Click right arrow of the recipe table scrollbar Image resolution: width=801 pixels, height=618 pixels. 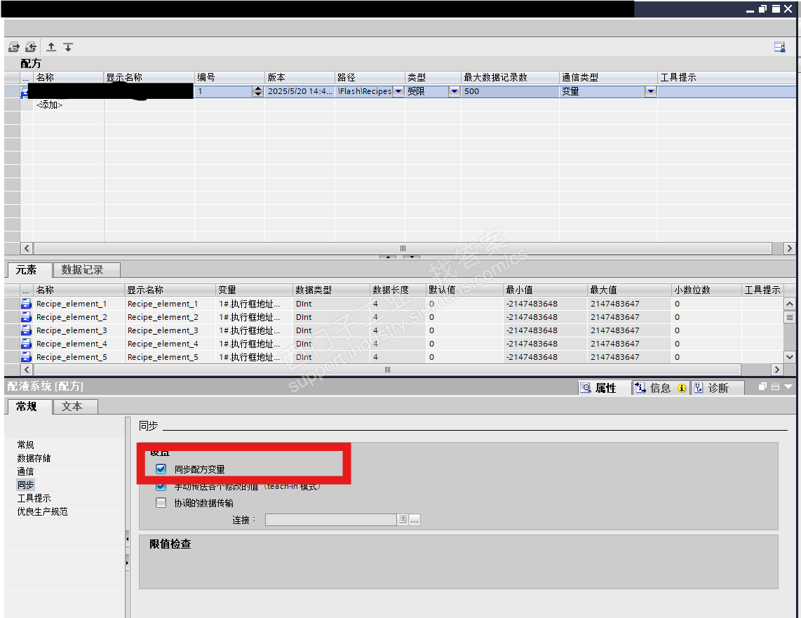[x=790, y=248]
